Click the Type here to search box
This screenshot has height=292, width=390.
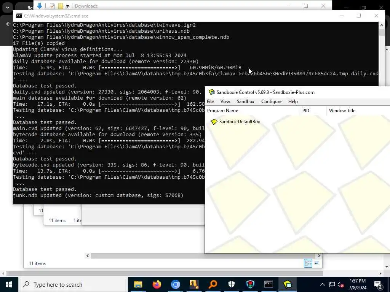click(73, 284)
